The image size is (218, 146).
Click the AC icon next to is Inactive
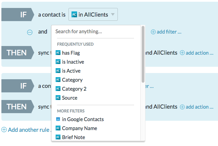[x=58, y=62]
